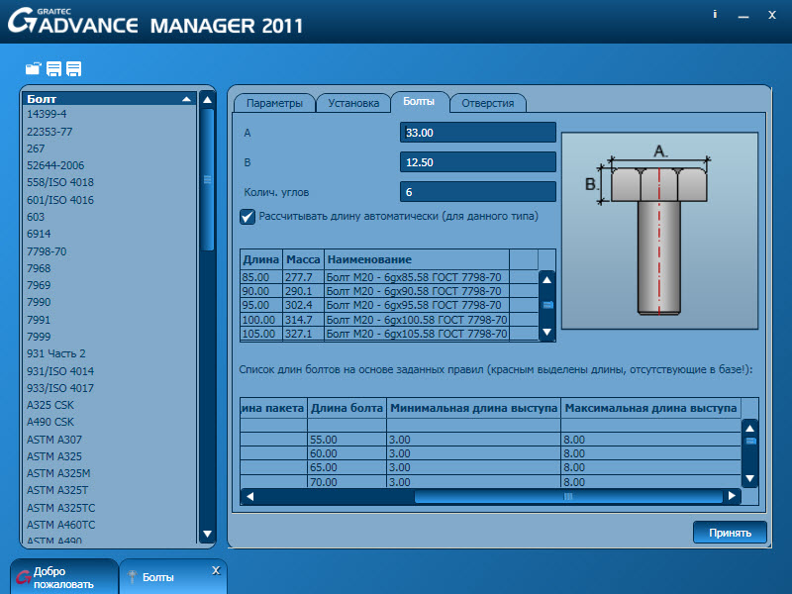Select 7798-70 in the bolt list

tap(47, 251)
